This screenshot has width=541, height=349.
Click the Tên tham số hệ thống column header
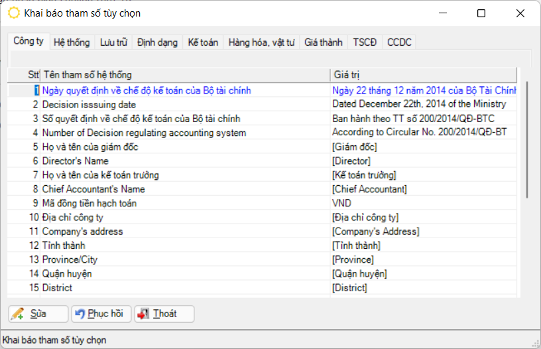[x=184, y=75]
